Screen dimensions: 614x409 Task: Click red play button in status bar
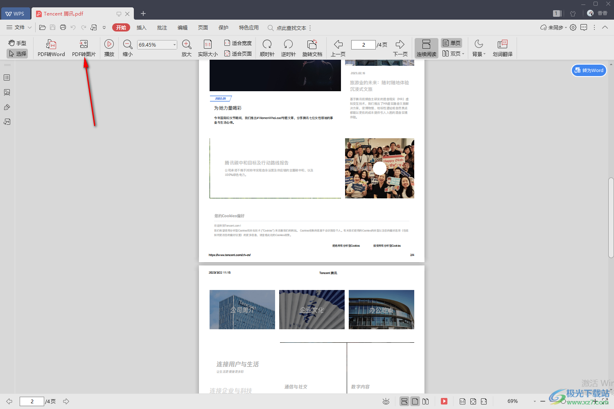[444, 401]
